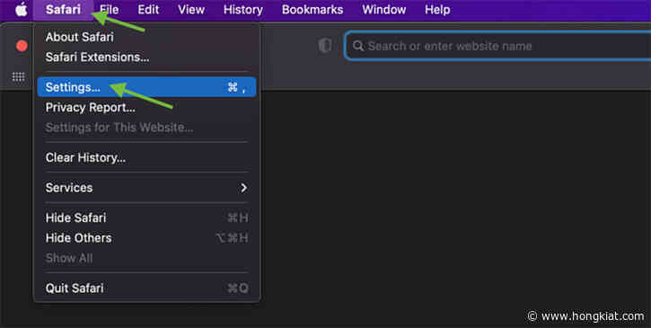This screenshot has height=328, width=651.
Task: Choose About Safari
Action: [x=146, y=37]
